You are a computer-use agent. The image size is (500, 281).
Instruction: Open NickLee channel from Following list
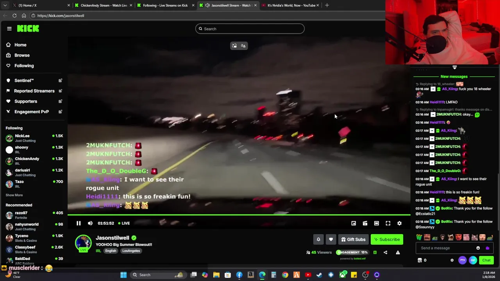tap(34, 138)
